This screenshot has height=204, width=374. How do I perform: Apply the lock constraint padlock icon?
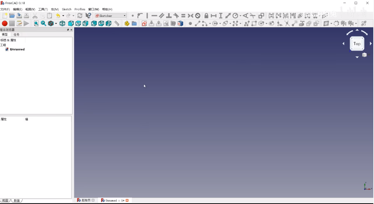[x=206, y=16]
